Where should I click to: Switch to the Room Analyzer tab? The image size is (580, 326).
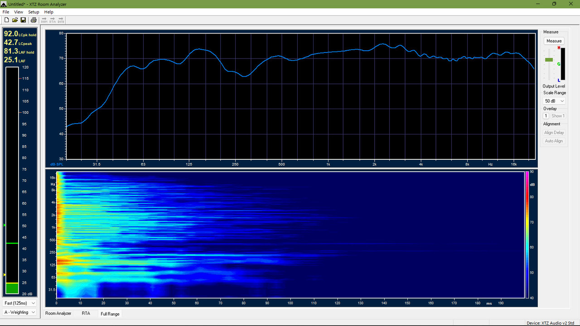point(58,313)
